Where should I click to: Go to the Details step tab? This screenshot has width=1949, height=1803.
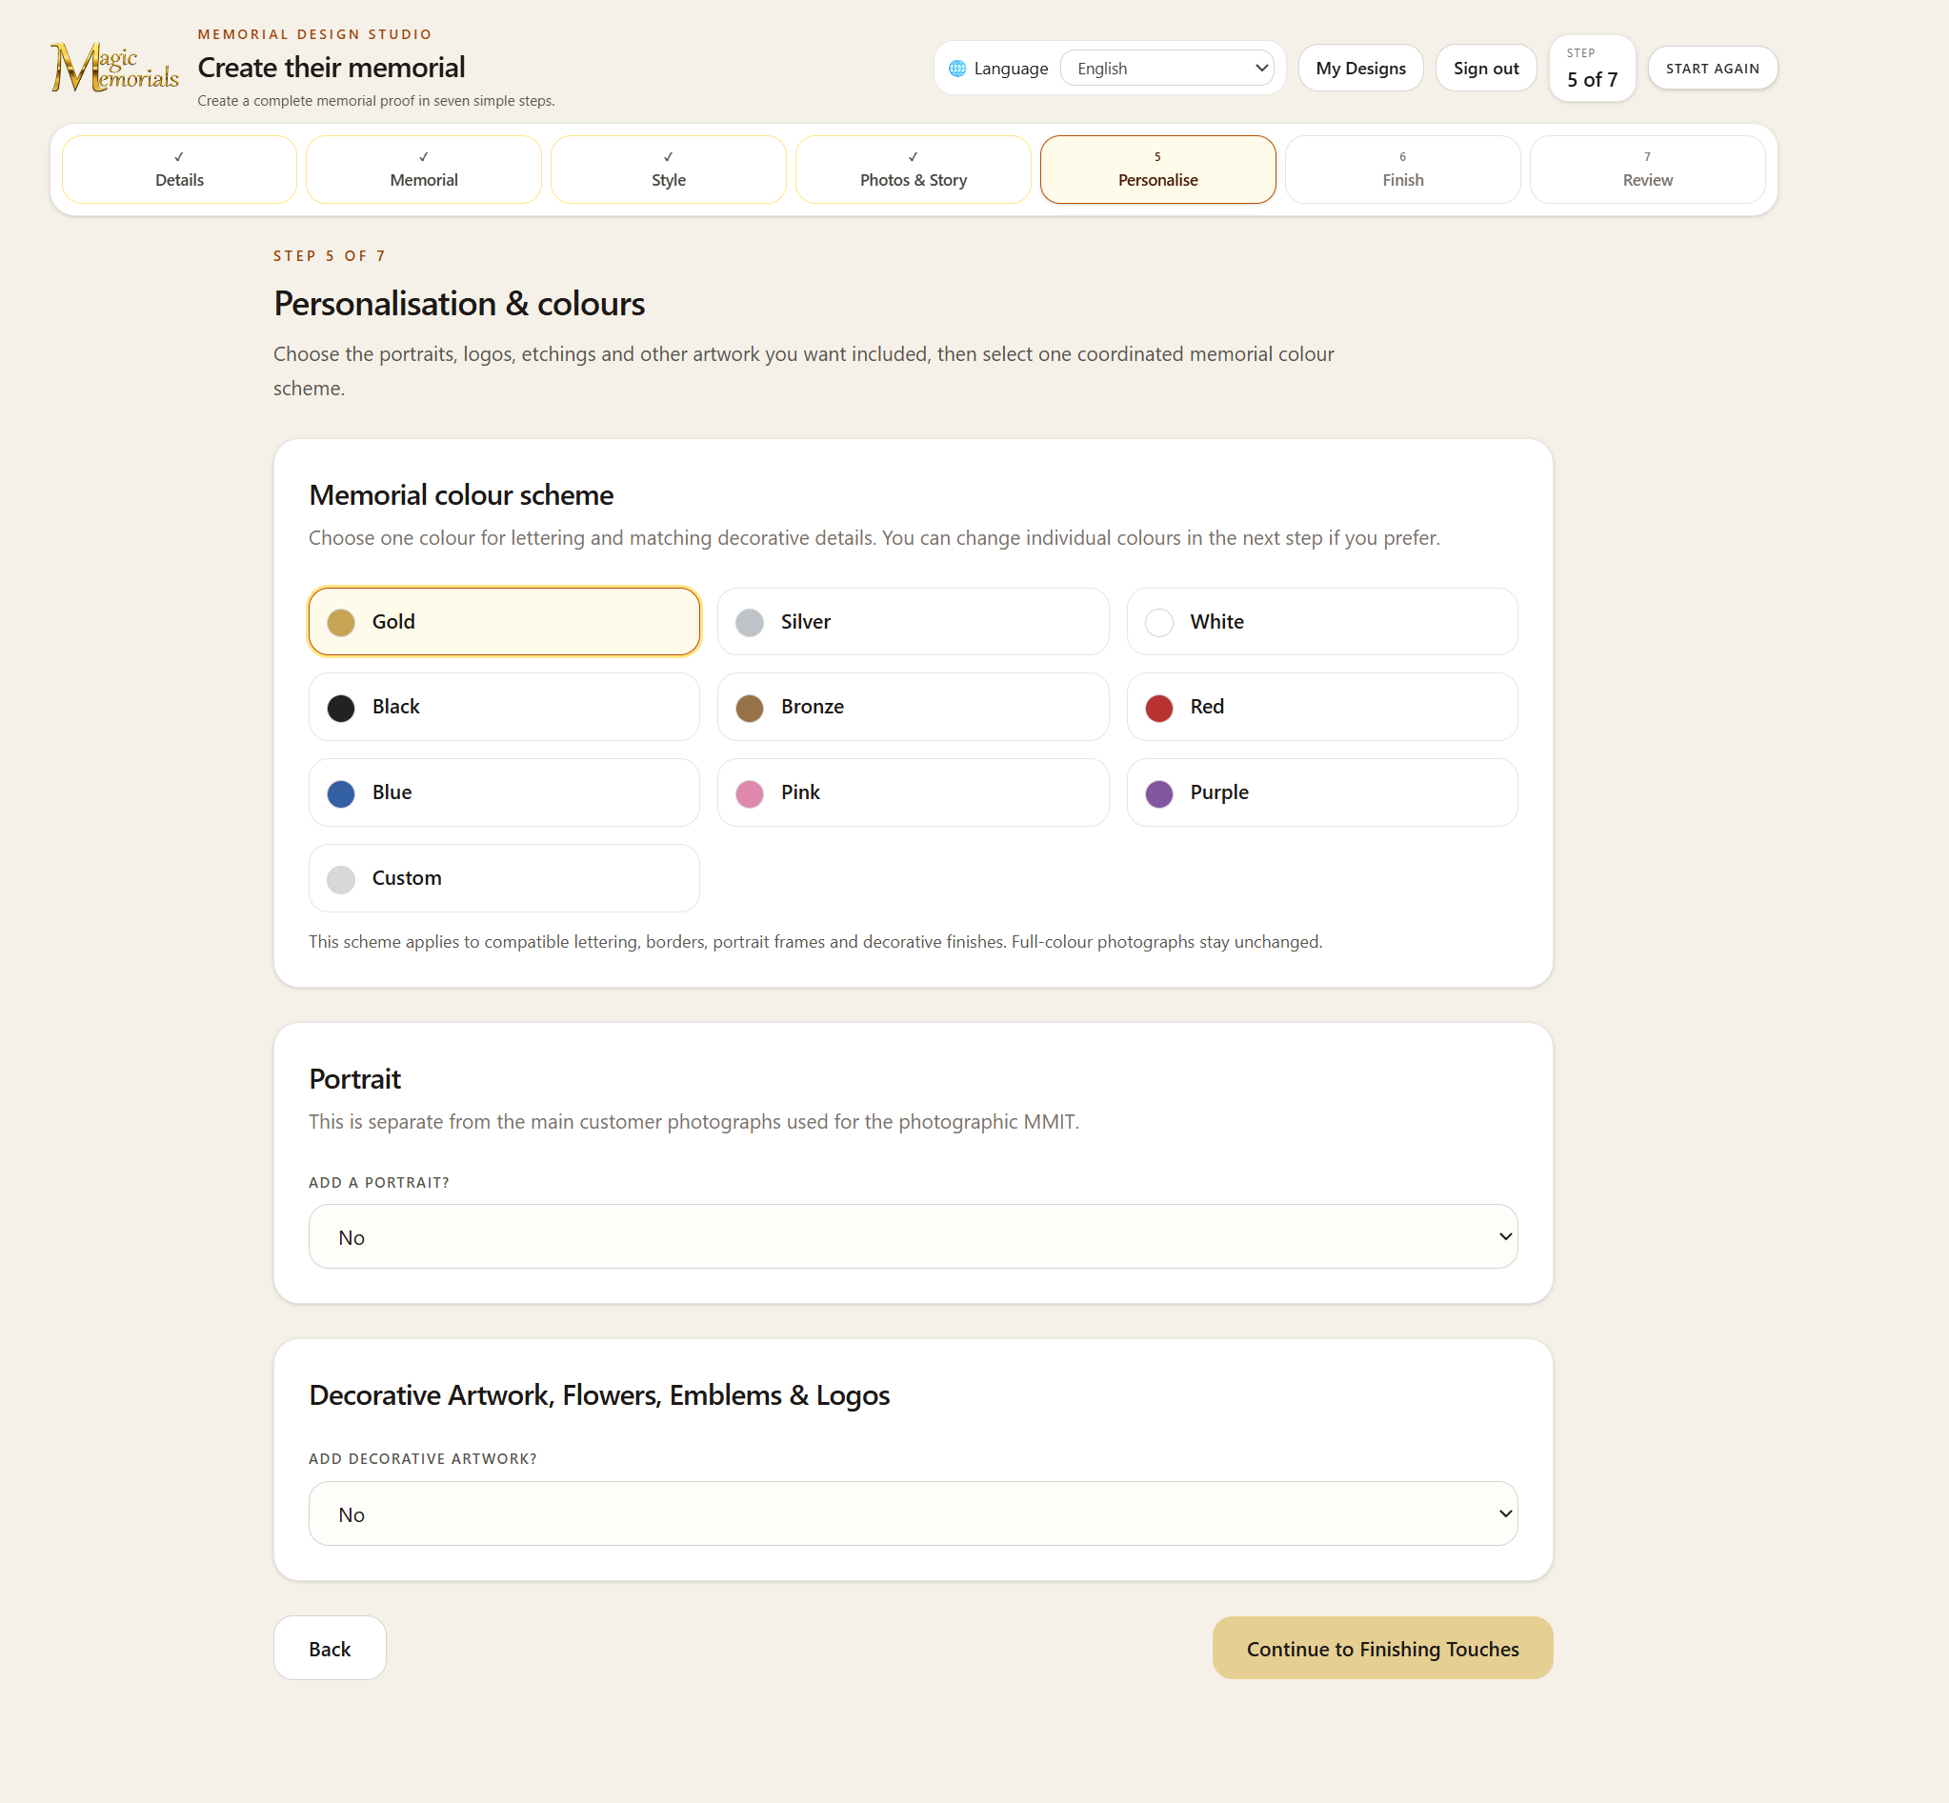pyautogui.click(x=180, y=170)
